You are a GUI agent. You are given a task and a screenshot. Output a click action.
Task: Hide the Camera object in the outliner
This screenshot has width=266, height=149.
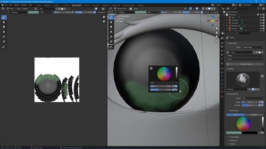point(261,29)
